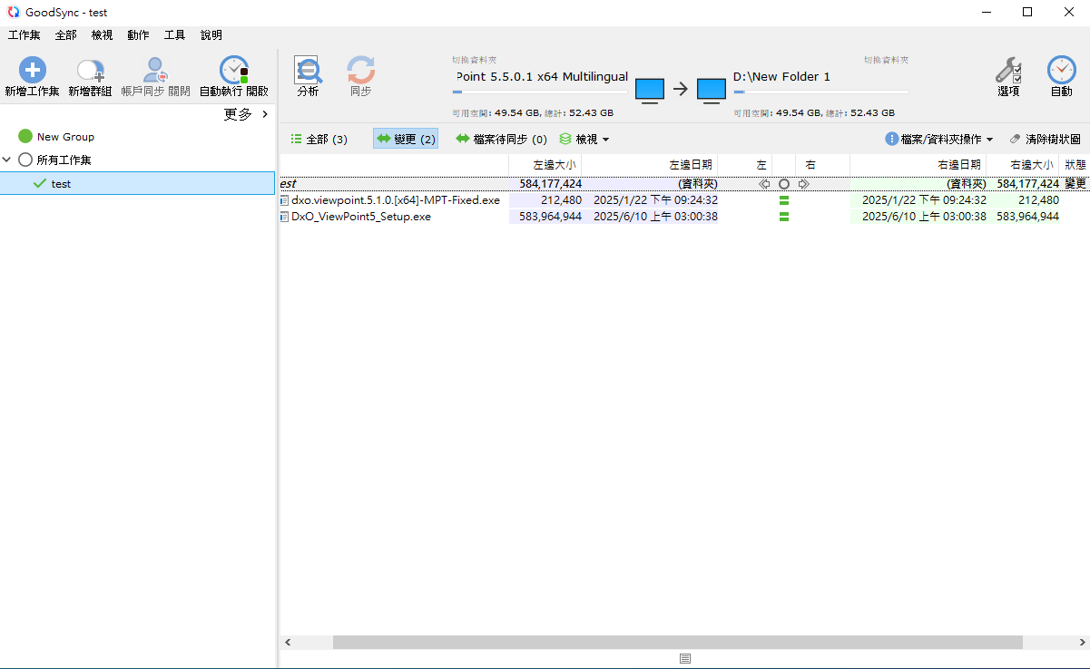The height and width of the screenshot is (669, 1090).
Task: Show the 全部 (3) filter tab
Action: pos(319,140)
